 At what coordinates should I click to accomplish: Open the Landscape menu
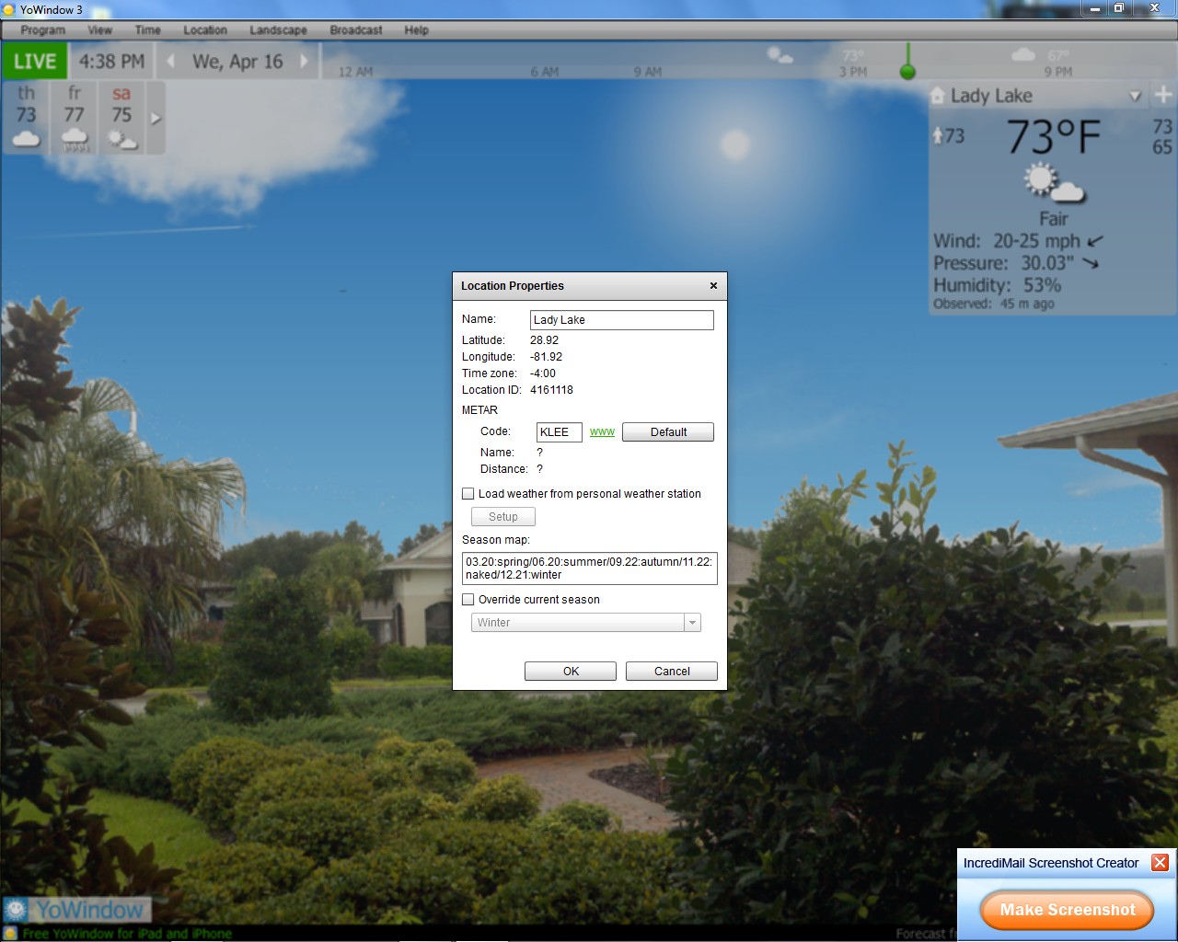[278, 30]
